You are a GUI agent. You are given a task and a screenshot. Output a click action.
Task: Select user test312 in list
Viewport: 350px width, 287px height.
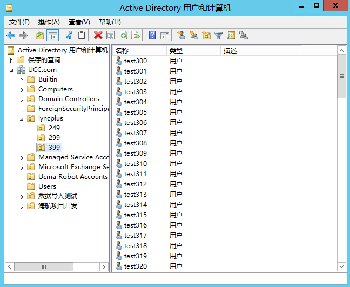135,184
